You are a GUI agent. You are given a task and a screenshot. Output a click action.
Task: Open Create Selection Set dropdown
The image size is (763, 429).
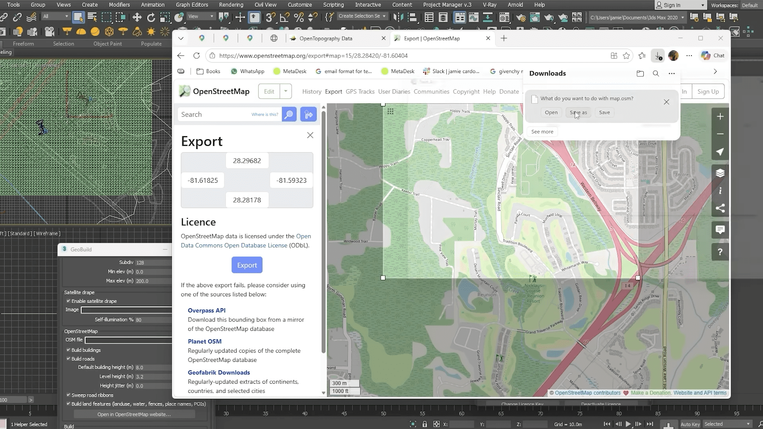(362, 16)
